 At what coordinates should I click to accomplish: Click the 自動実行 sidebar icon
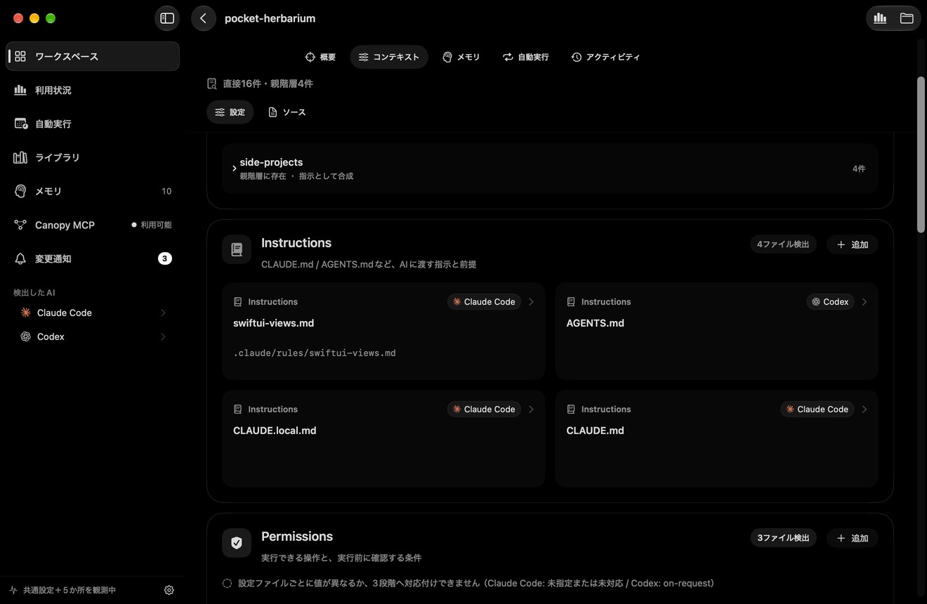(20, 124)
